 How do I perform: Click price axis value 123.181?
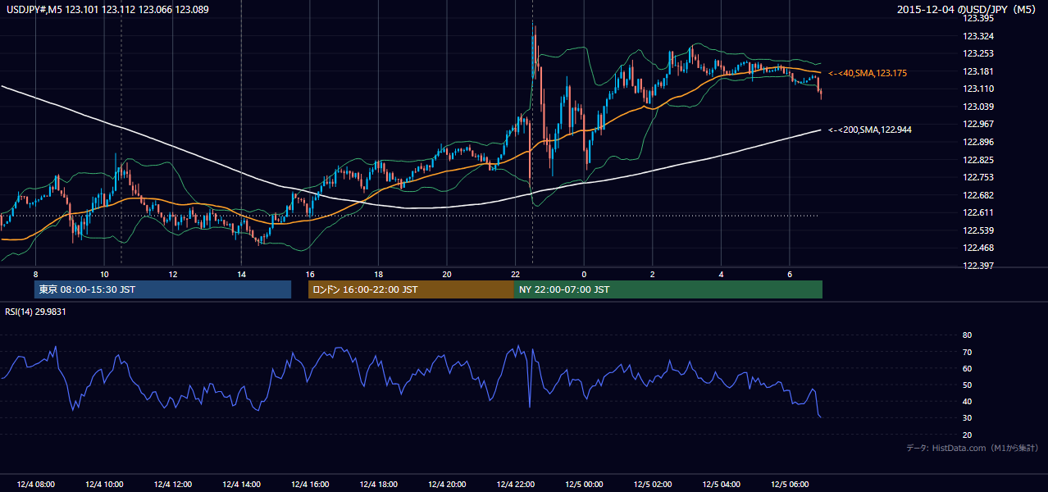pos(977,71)
